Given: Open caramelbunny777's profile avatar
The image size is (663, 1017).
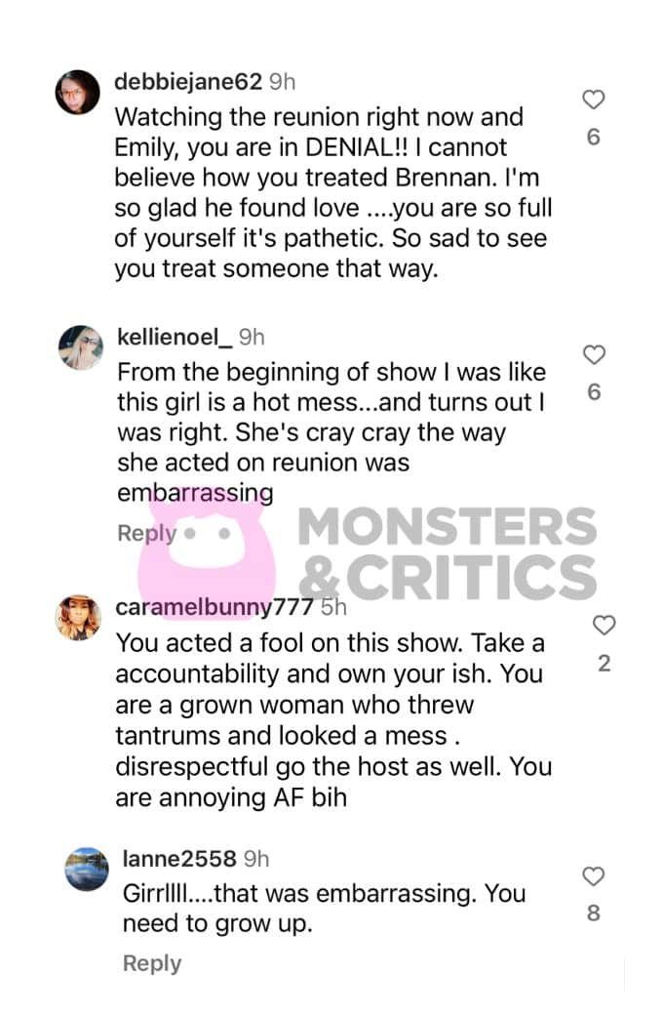Looking at the screenshot, I should click(x=78, y=618).
